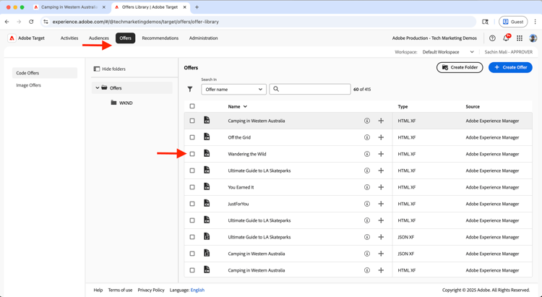Open the Default Workspace dropdown

click(x=448, y=52)
